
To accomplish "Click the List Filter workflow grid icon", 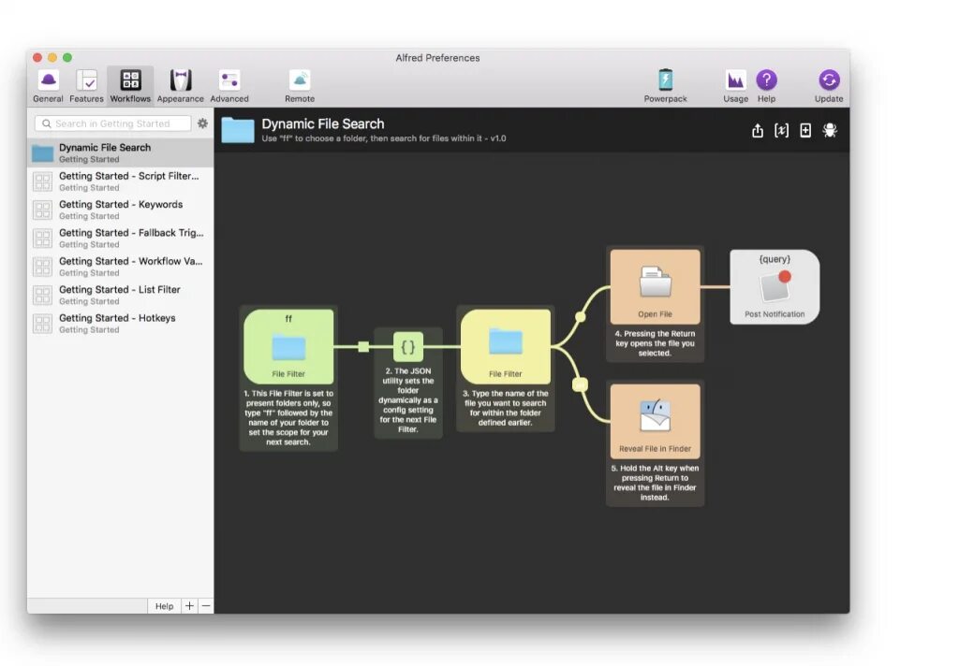I will [x=42, y=296].
